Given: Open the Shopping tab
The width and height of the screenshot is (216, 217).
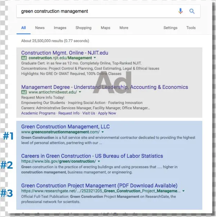Looking at the screenshot, I should point(84,28).
